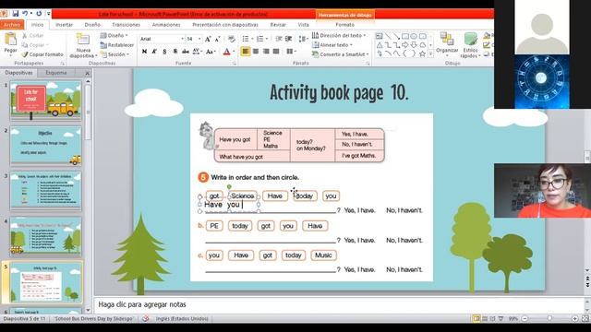Click the numbered list icon
The height and width of the screenshot is (332, 591).
[260, 39]
